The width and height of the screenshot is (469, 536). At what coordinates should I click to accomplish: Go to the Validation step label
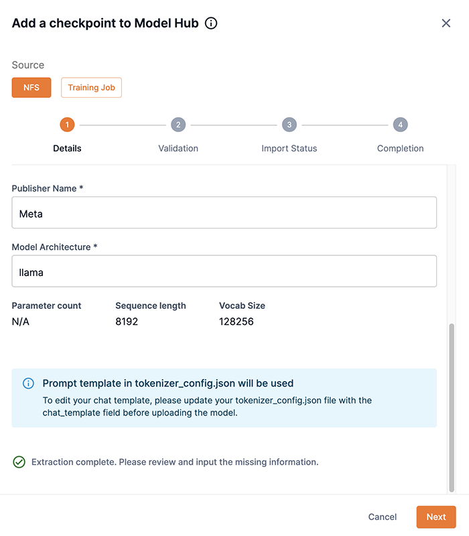point(178,148)
